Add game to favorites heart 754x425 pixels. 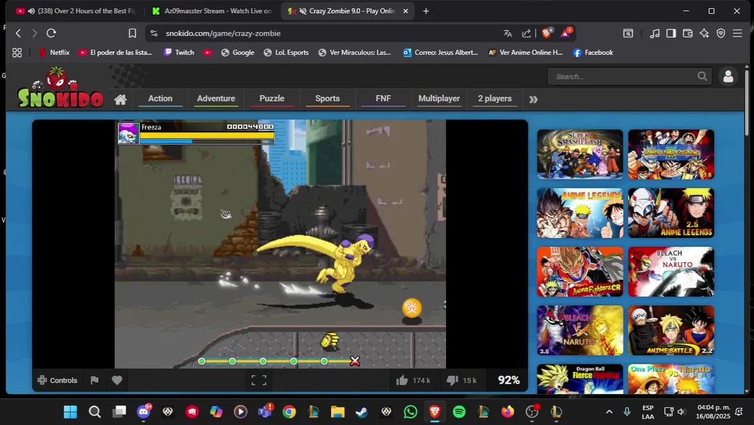(x=117, y=380)
